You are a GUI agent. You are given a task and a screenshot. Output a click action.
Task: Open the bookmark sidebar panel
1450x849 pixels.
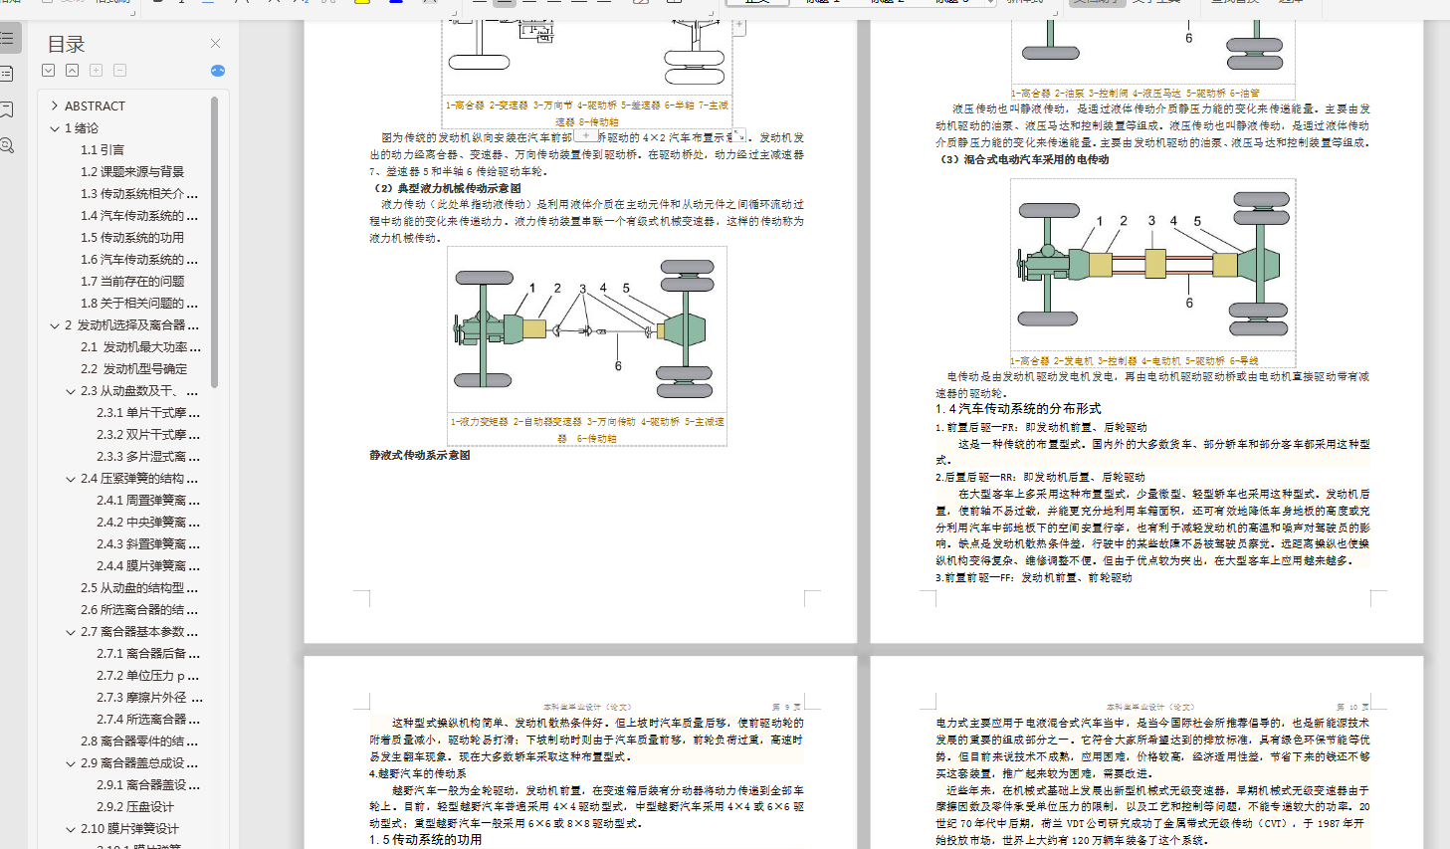(8, 109)
